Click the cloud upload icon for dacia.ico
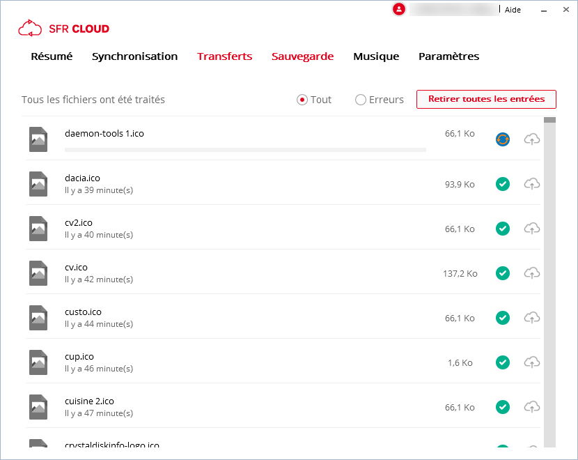578x460 pixels. [x=532, y=184]
